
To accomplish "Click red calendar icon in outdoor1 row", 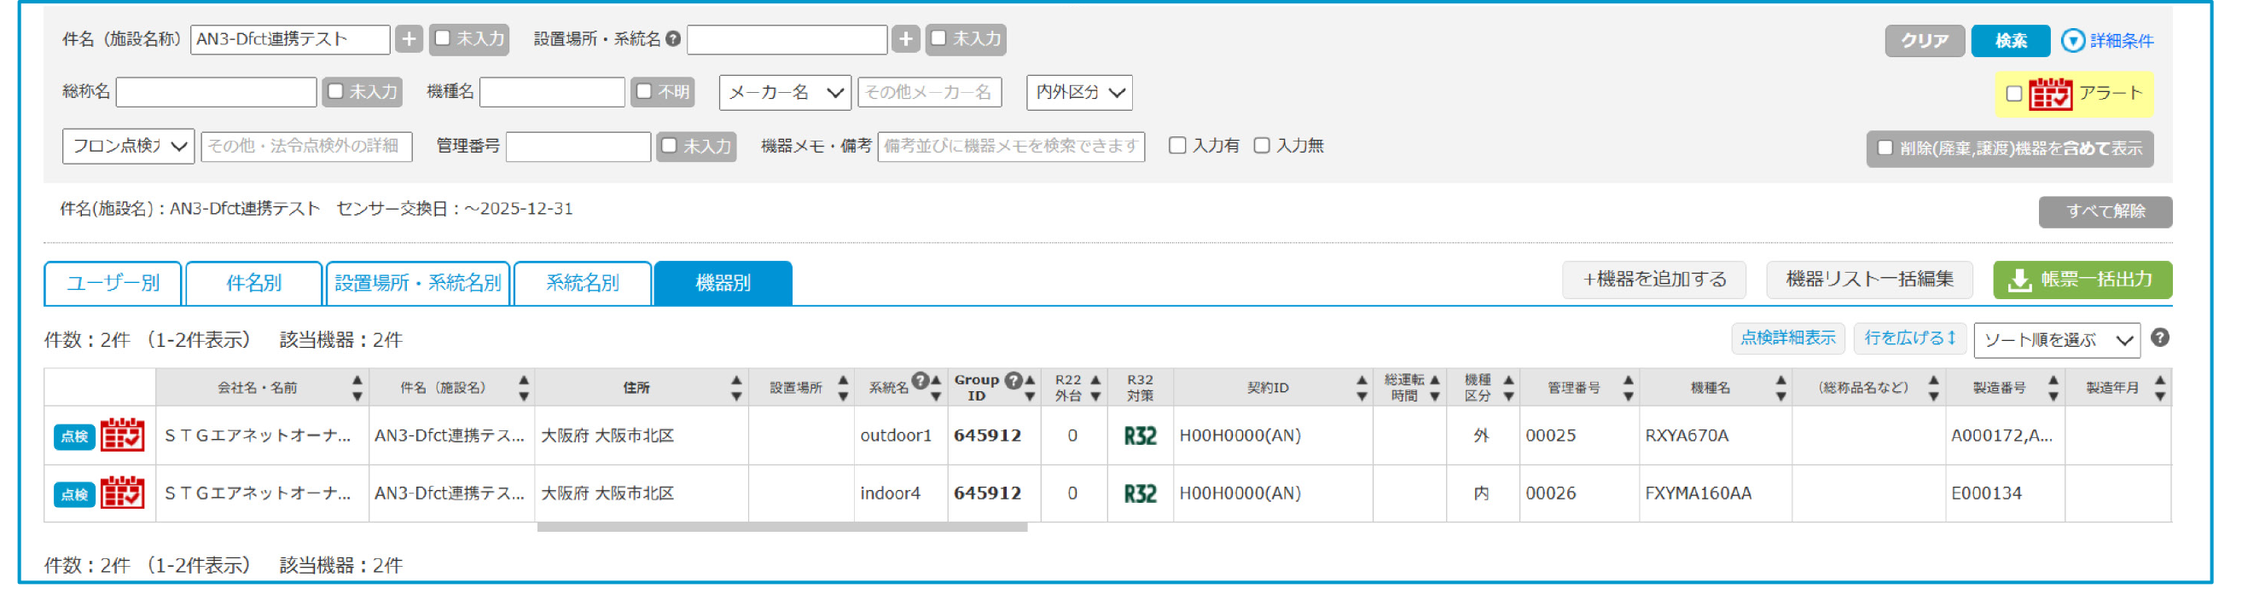I will (122, 436).
